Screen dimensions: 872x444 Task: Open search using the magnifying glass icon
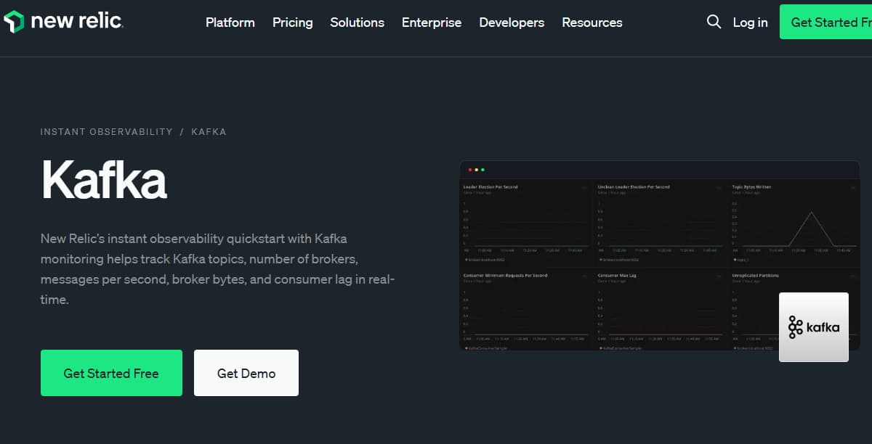714,22
